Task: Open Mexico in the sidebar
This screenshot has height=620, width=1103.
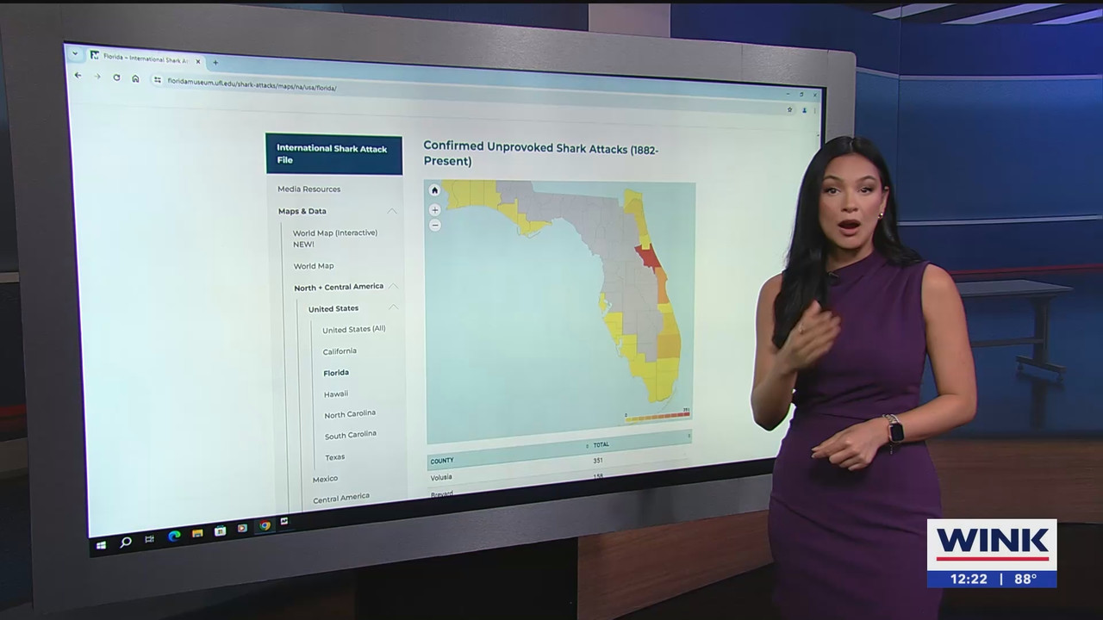Action: [x=325, y=479]
